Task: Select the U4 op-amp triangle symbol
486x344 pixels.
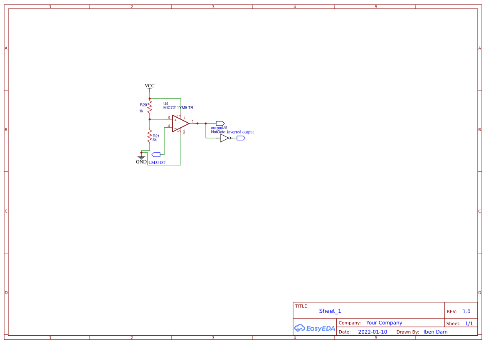Action: coord(180,124)
